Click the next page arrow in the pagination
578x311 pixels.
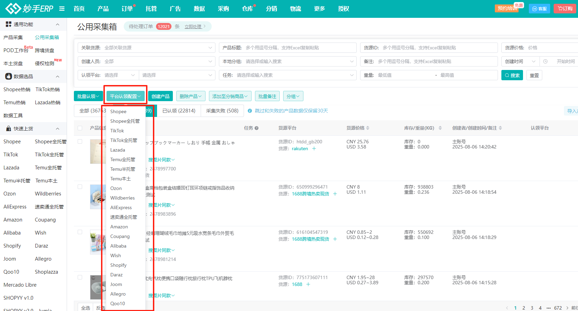pyautogui.click(x=567, y=308)
